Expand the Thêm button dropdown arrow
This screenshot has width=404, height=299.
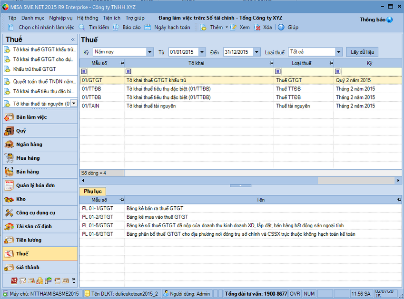click(227, 27)
